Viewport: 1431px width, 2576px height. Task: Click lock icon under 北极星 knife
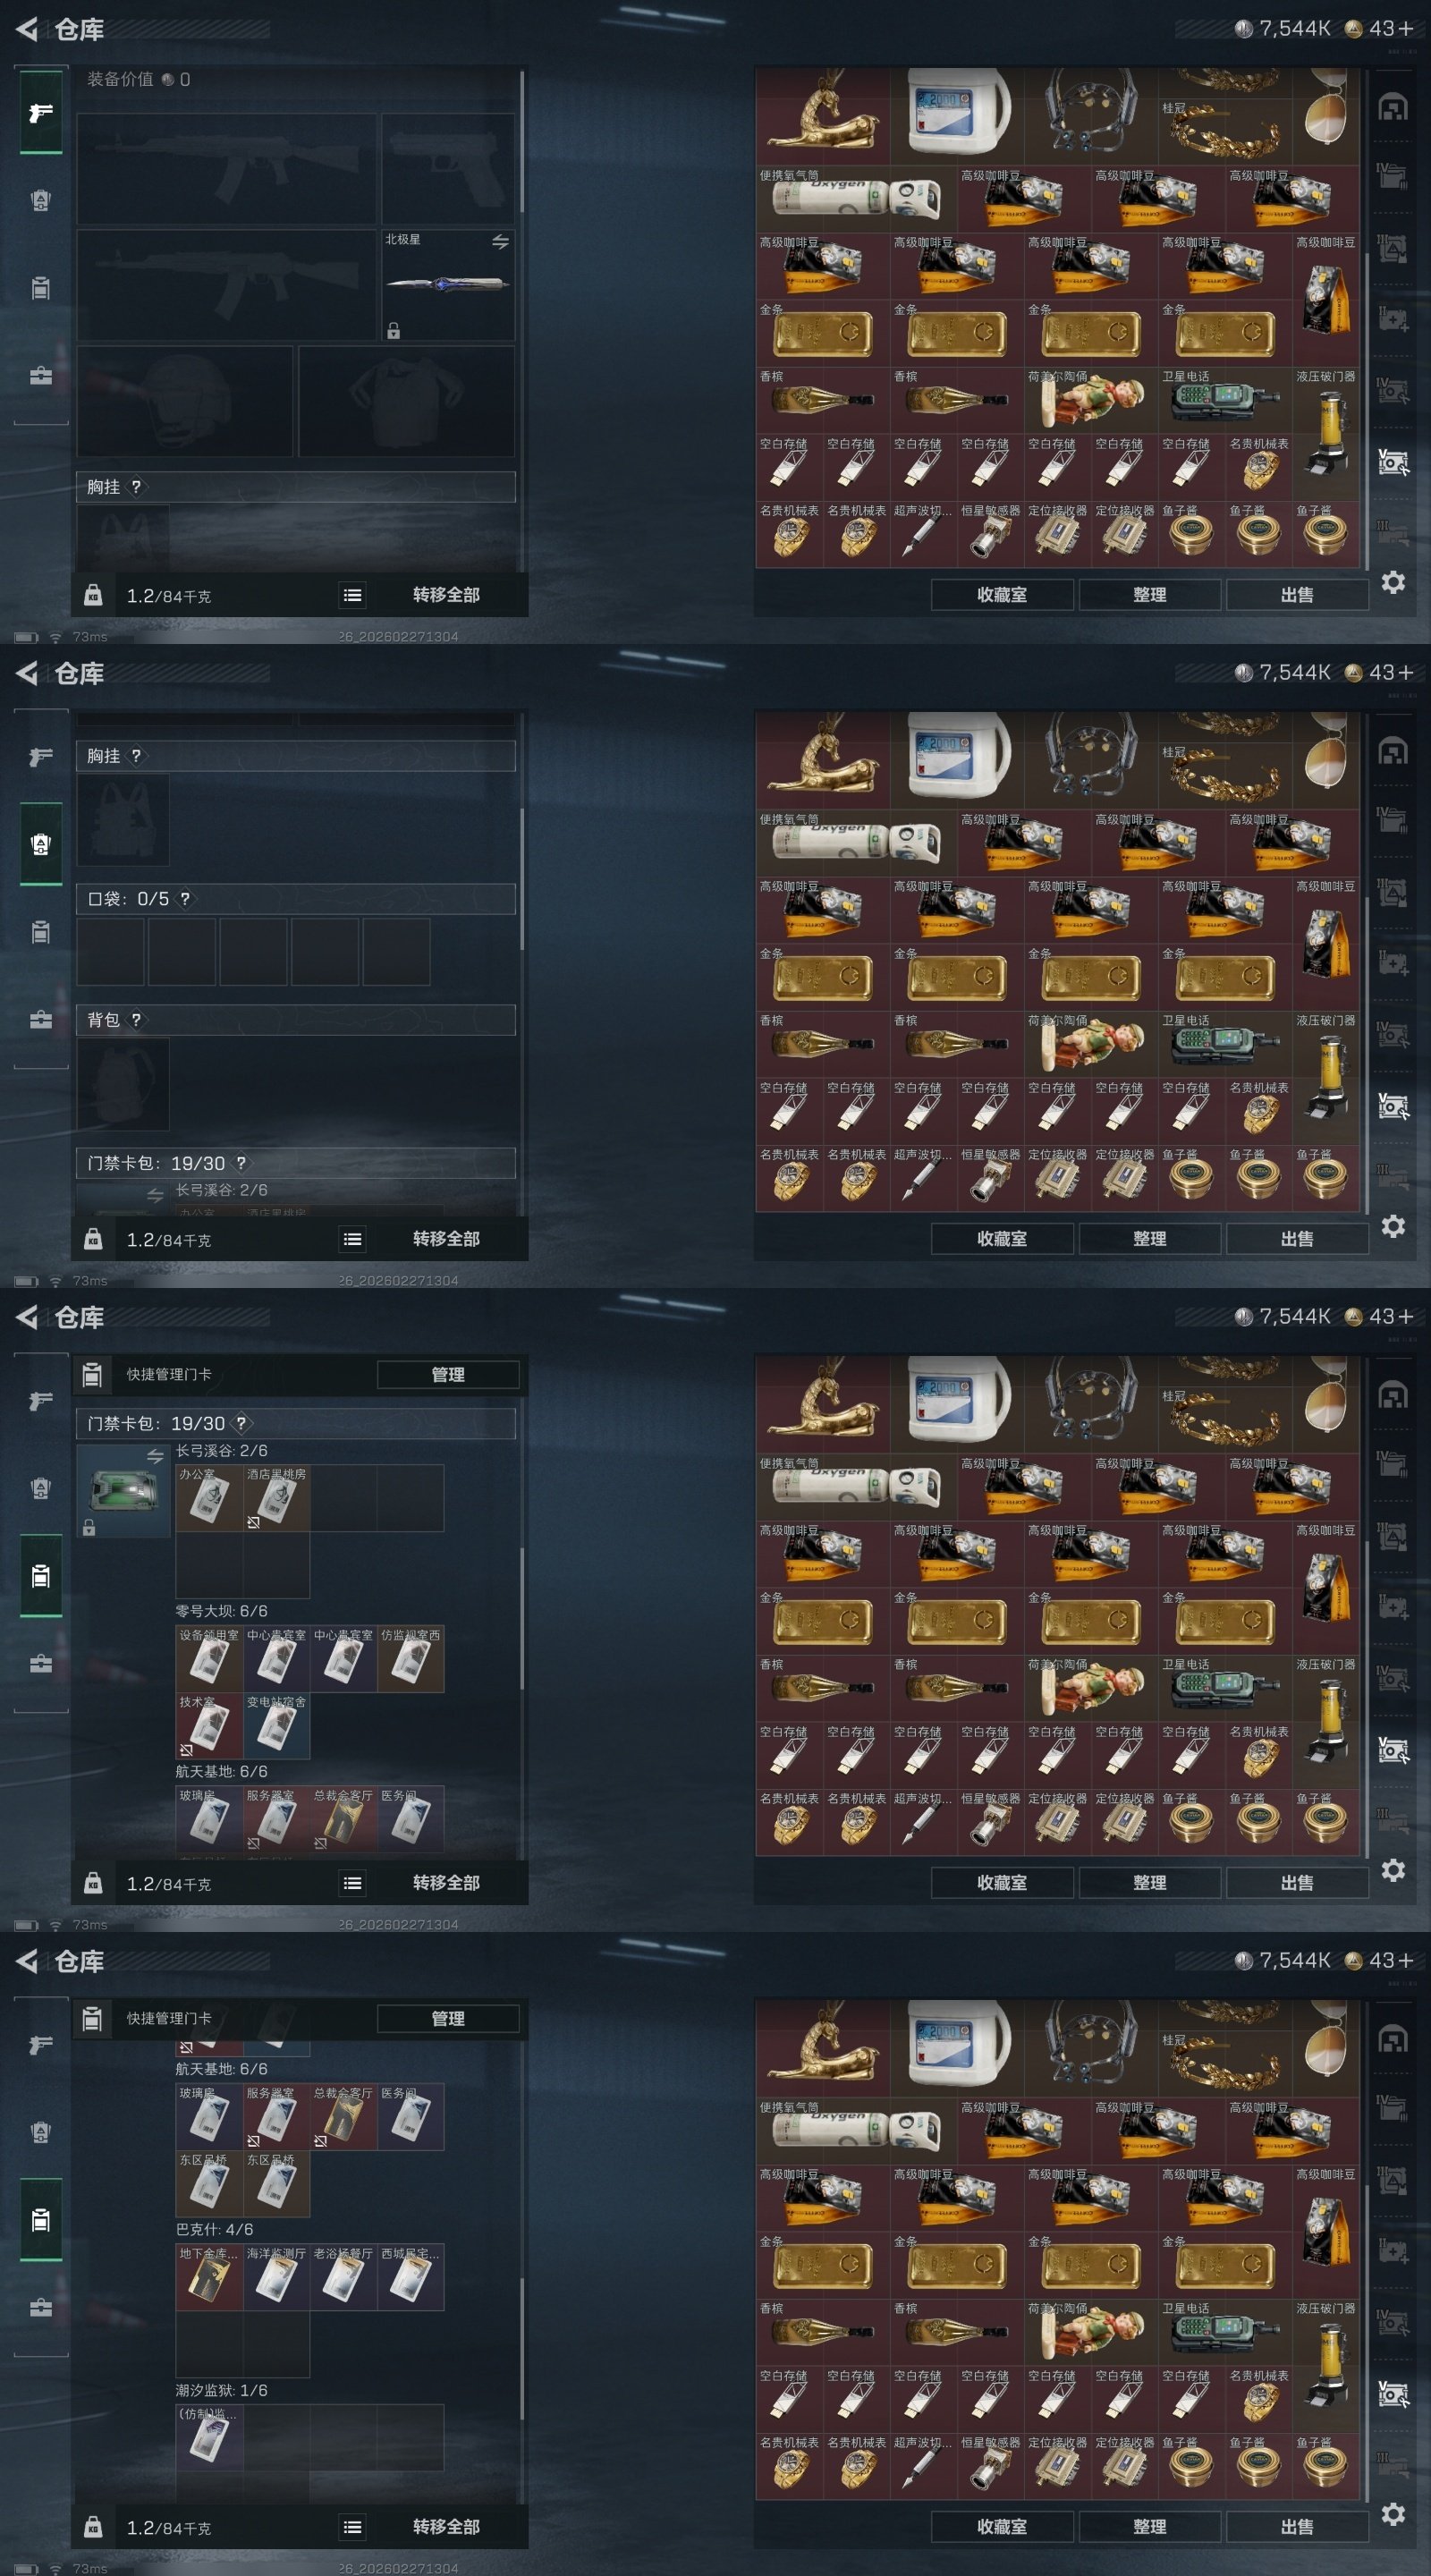[x=394, y=331]
